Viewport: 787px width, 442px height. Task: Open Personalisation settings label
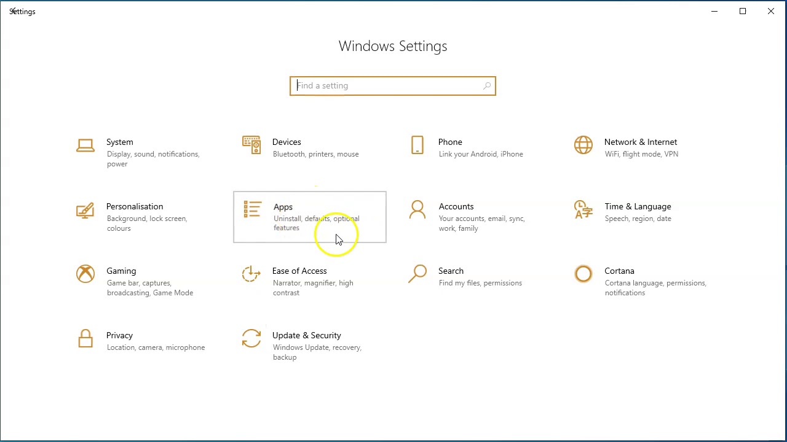(135, 206)
